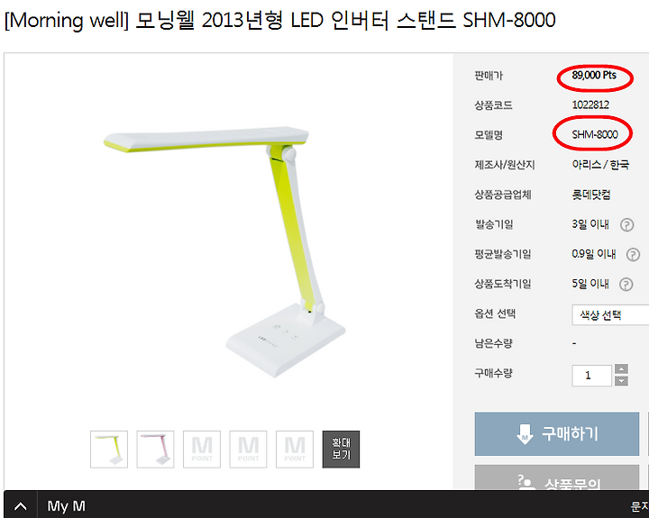Increase purchase quantity with the up arrow

click(x=621, y=369)
